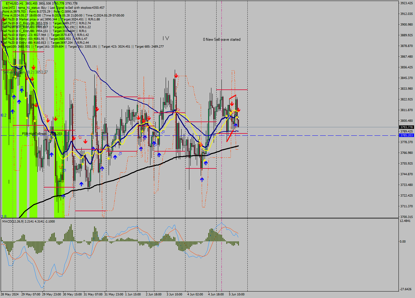Click the blue buy arrow under the 4 Jun low

(x=202, y=179)
